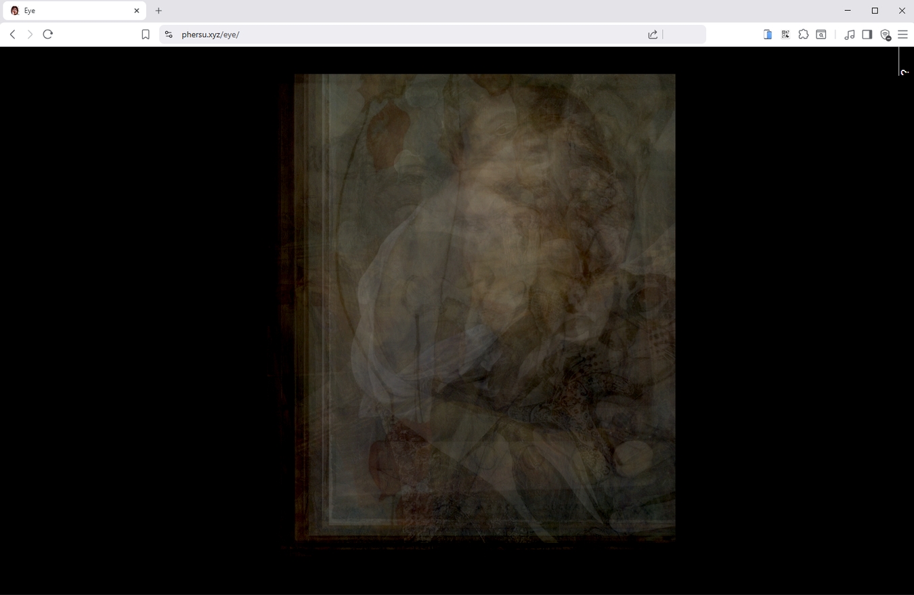
Task: Open the music note media control
Action: click(x=850, y=35)
